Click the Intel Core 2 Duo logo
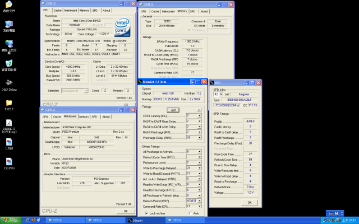Screen dimensions: 359x224 tap(122, 27)
